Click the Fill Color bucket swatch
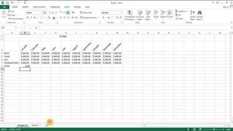The width and height of the screenshot is (233, 131). coord(48,17)
